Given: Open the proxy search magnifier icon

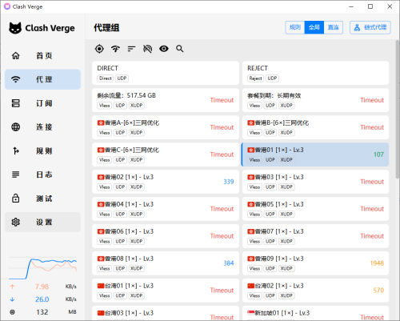Looking at the screenshot, I should pos(180,49).
